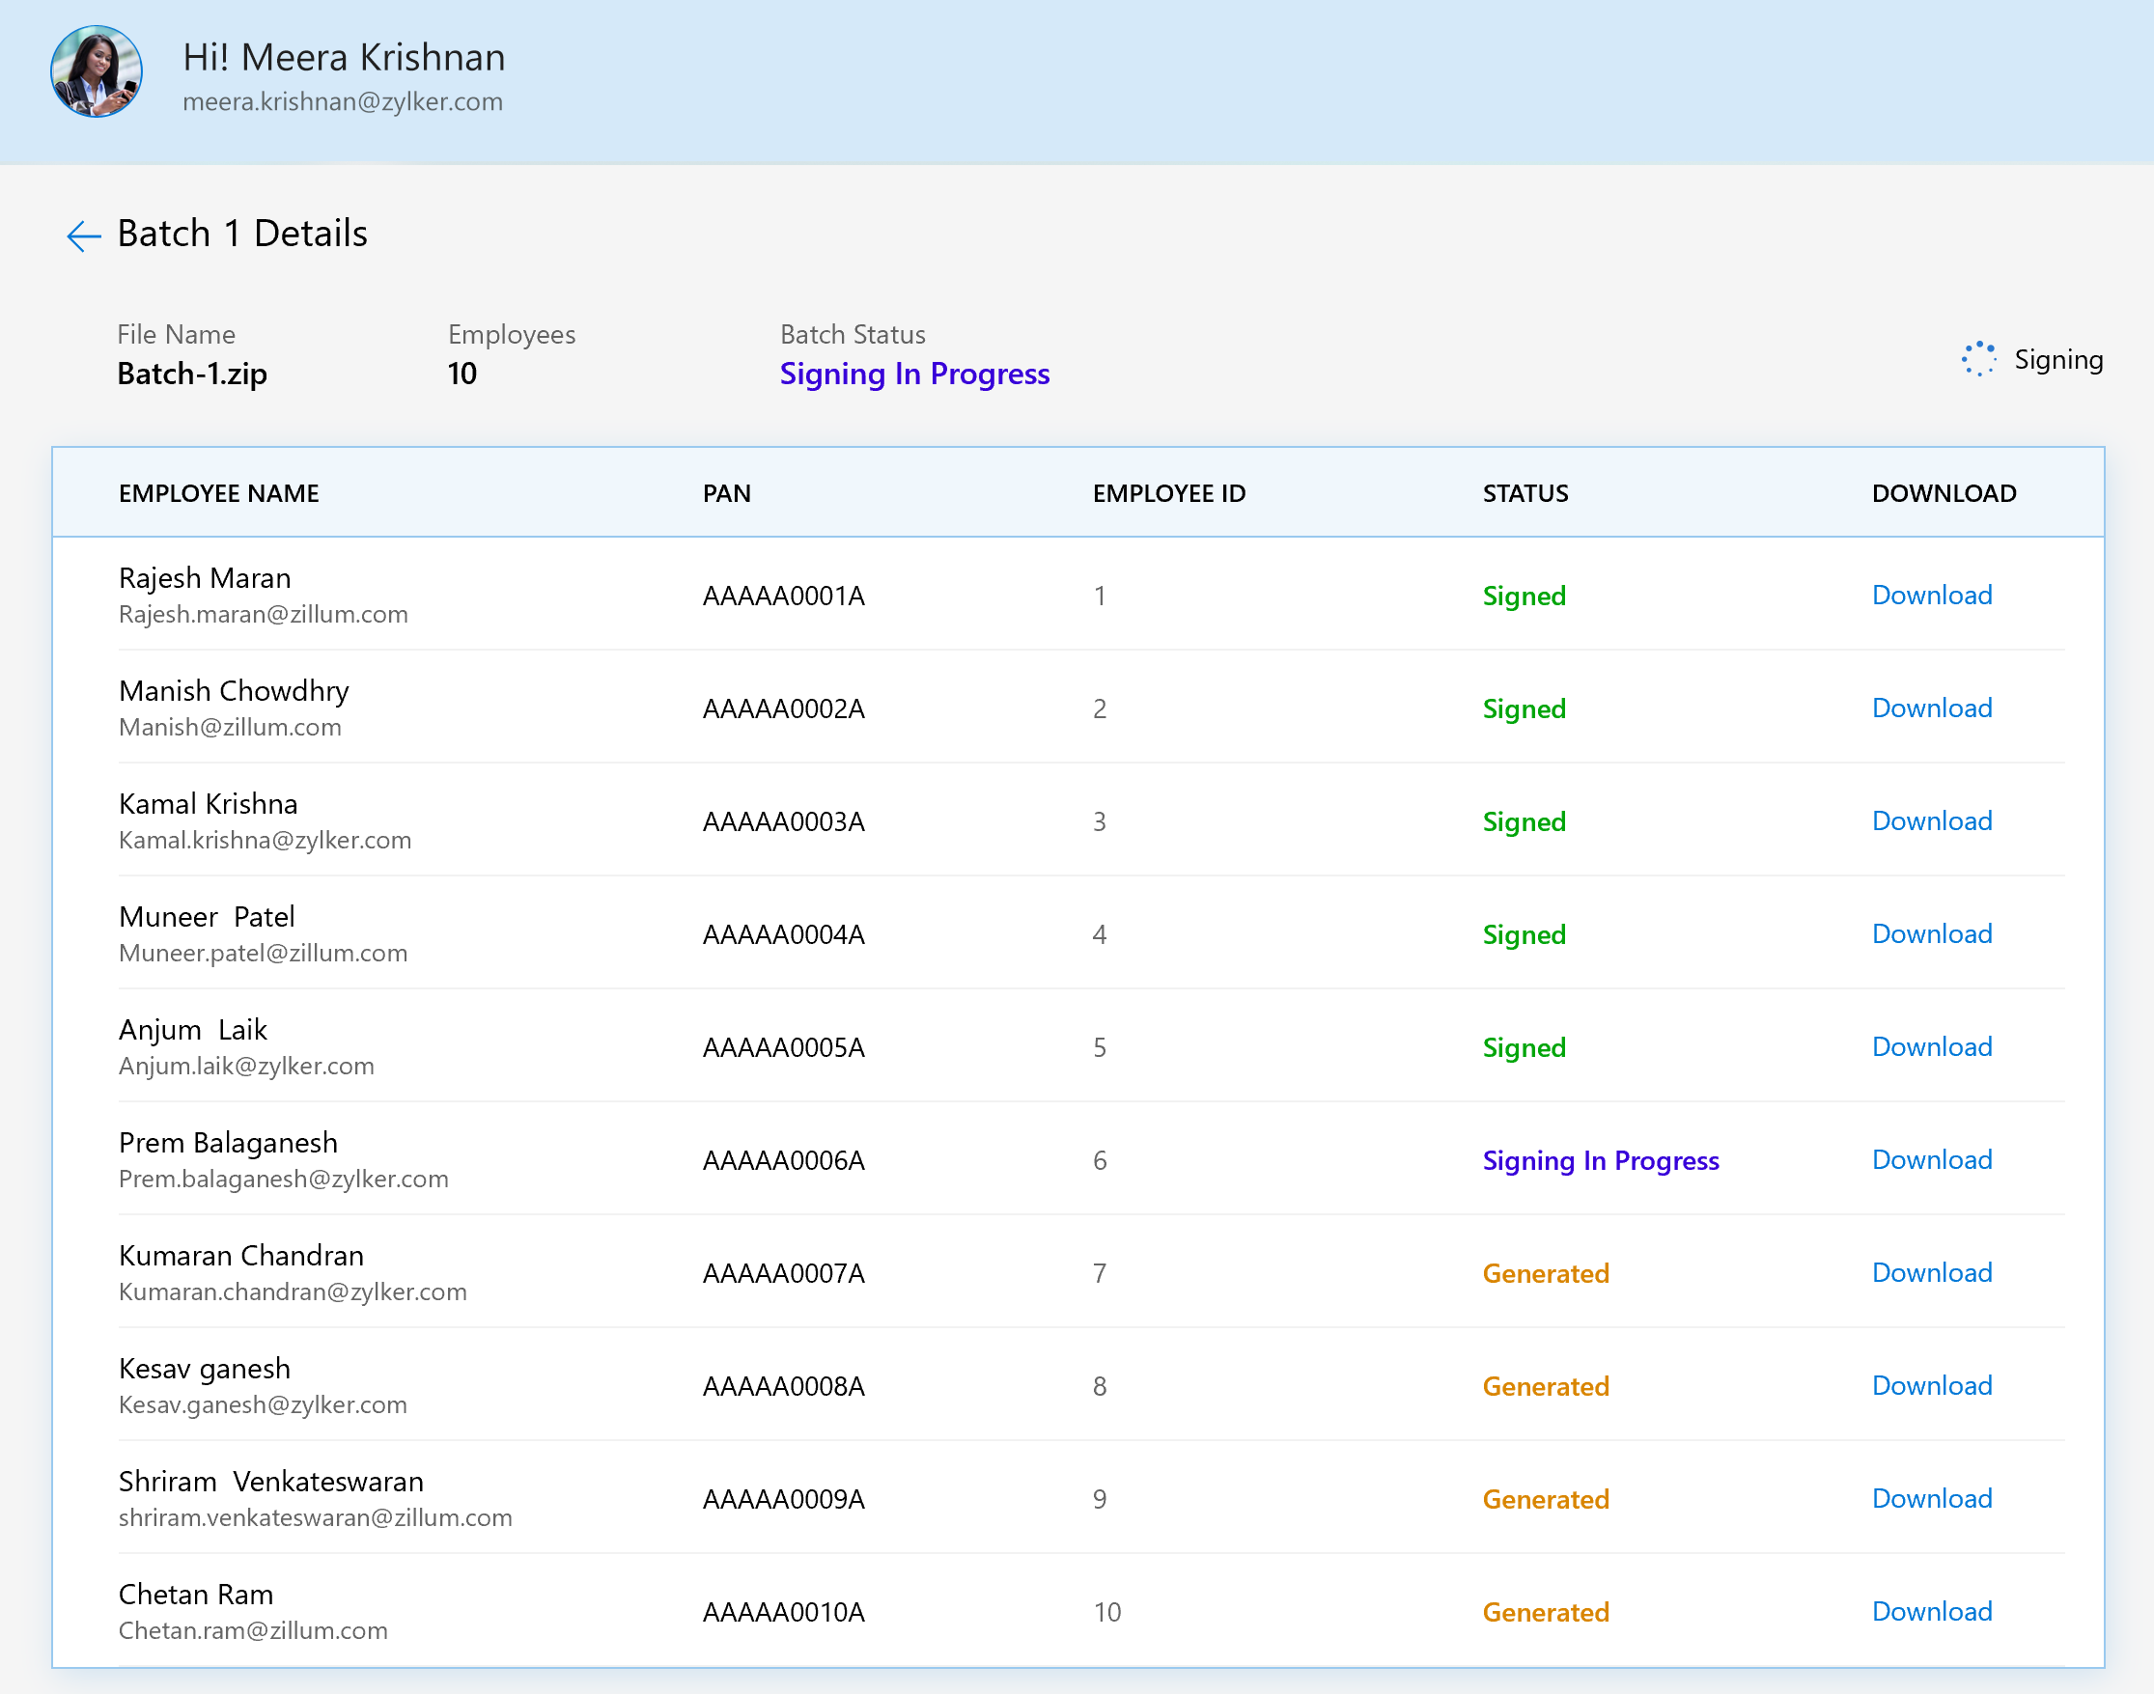Download Shriram Venkateswaran's document

pyautogui.click(x=1931, y=1500)
